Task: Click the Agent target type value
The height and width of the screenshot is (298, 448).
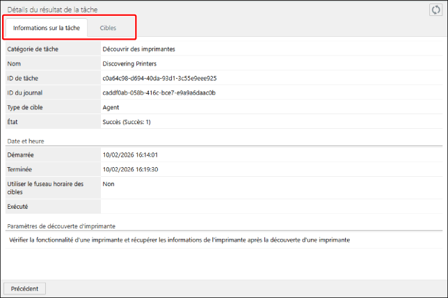Action: [111, 107]
